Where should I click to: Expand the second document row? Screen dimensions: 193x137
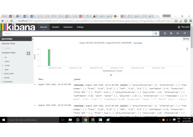[35, 105]
